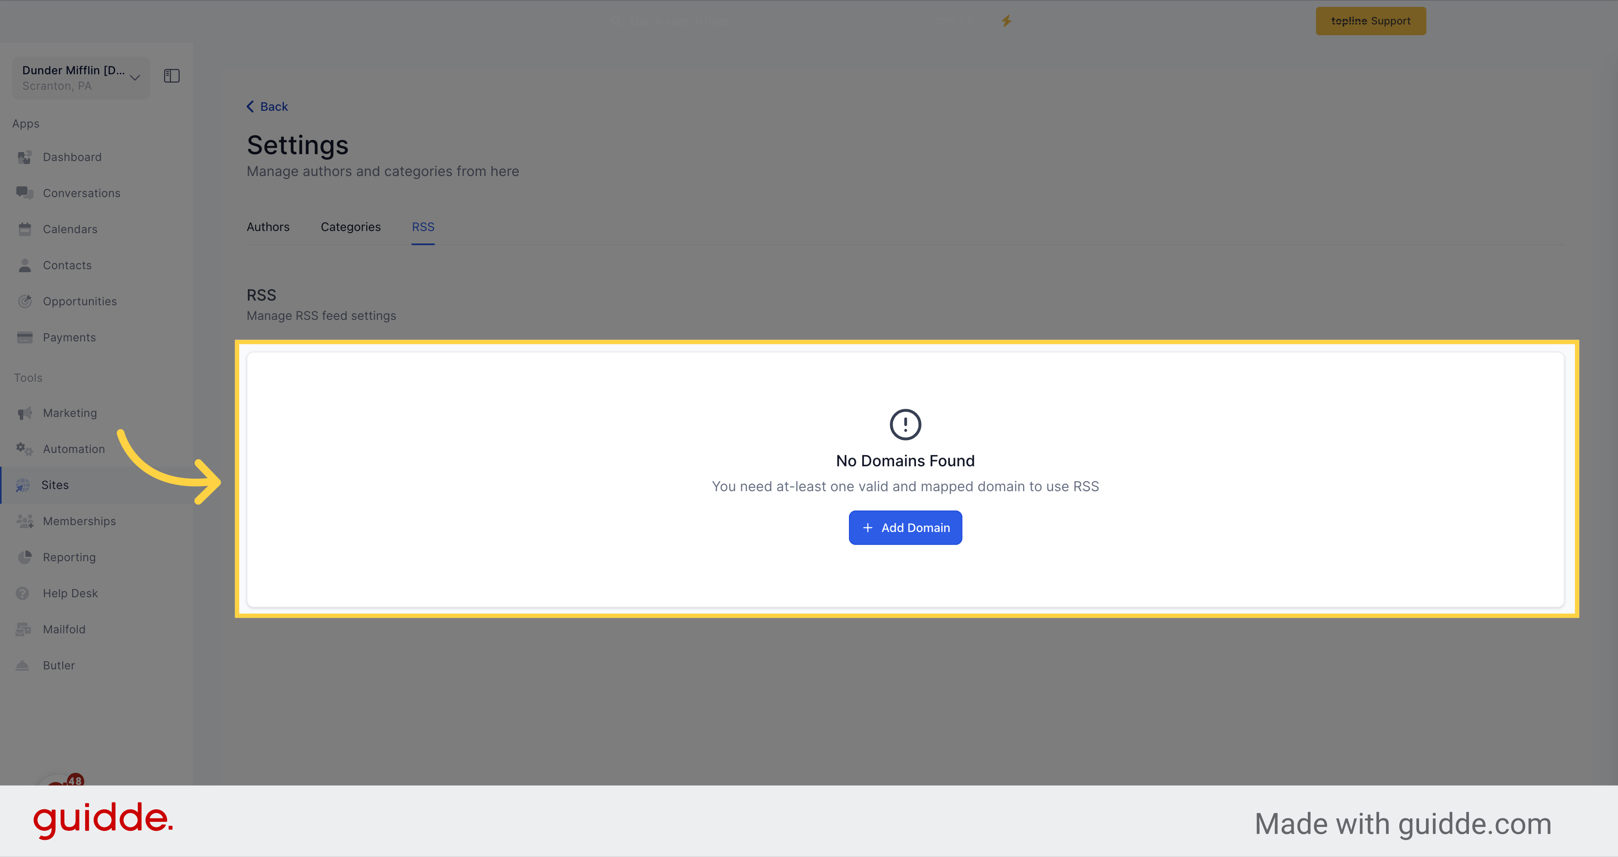
Task: Open Opportunities via its target icon
Action: (24, 301)
